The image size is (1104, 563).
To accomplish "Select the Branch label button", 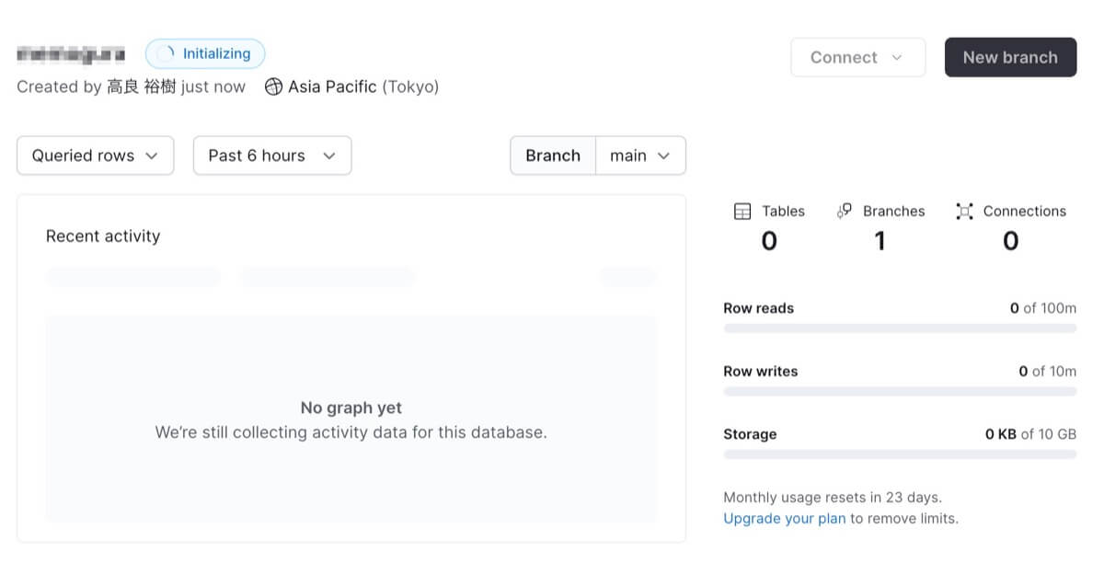I will pyautogui.click(x=553, y=155).
